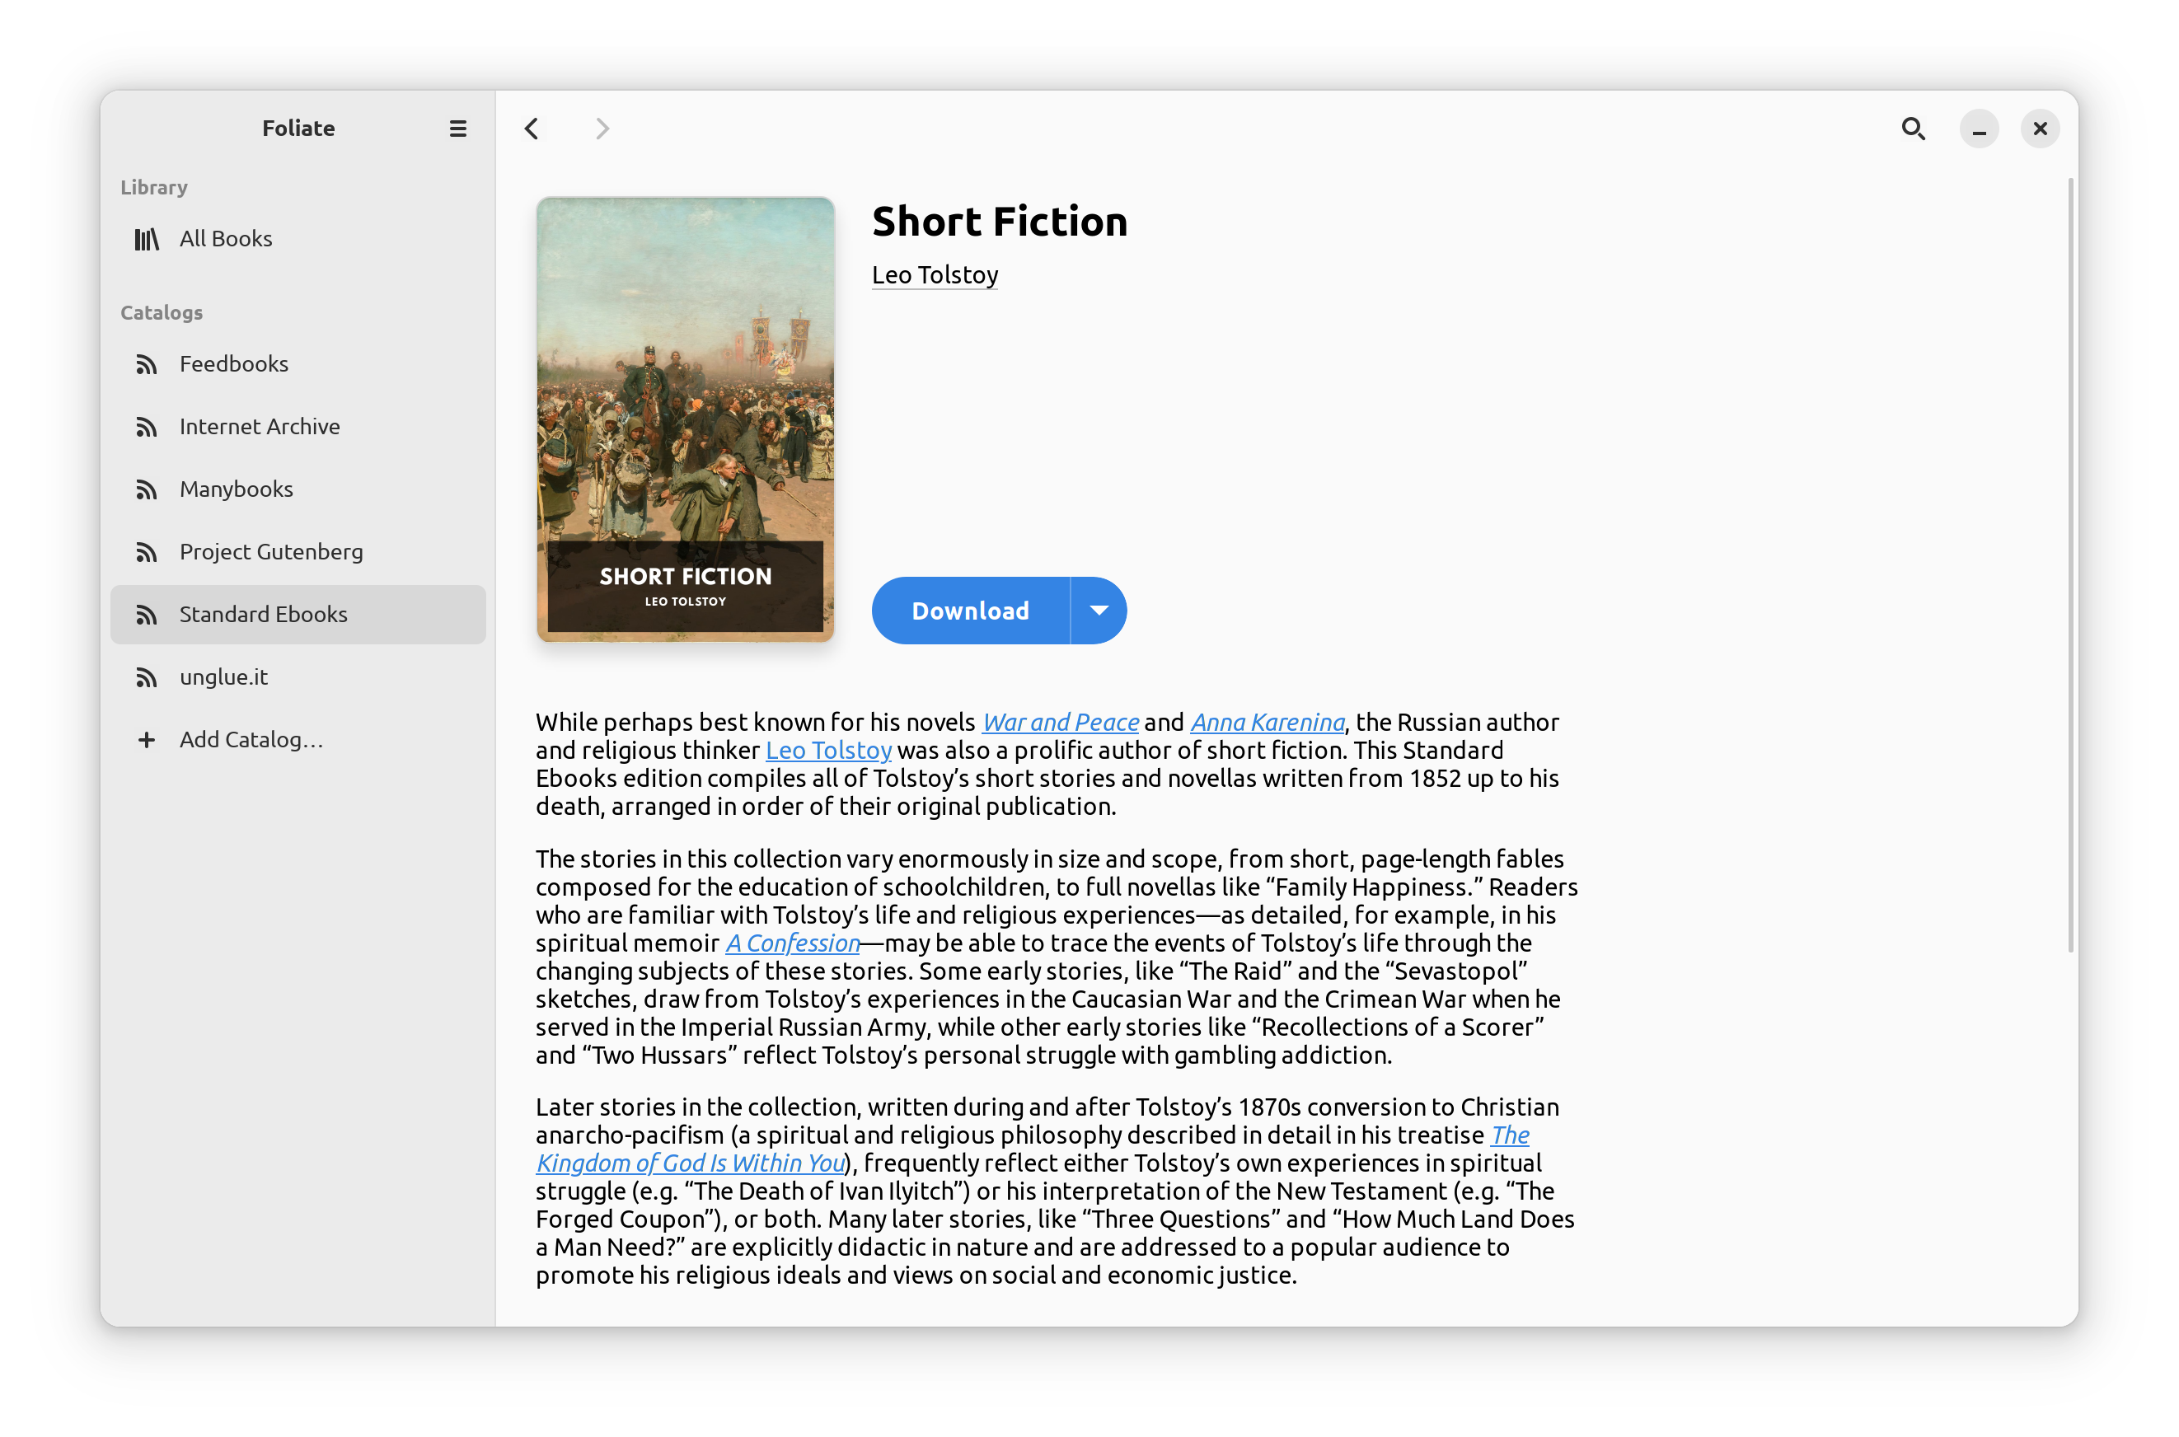Open the search icon in header
The image size is (2179, 1437).
coord(1912,129)
